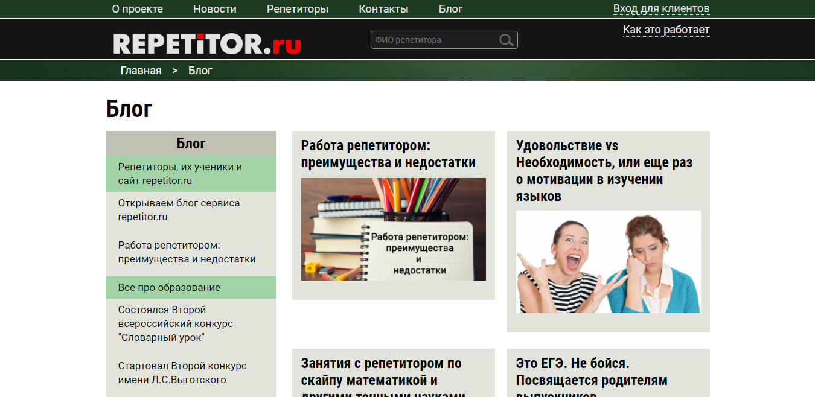Read «Работа репетитором: преимущества и недостатки» article
Image resolution: width=815 pixels, height=397 pixels.
(x=388, y=153)
